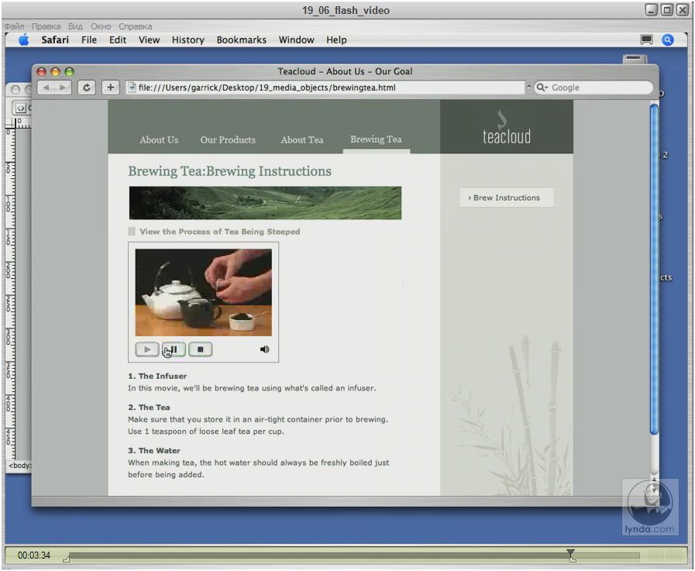Click the outer video timeline playhead marker

(570, 554)
